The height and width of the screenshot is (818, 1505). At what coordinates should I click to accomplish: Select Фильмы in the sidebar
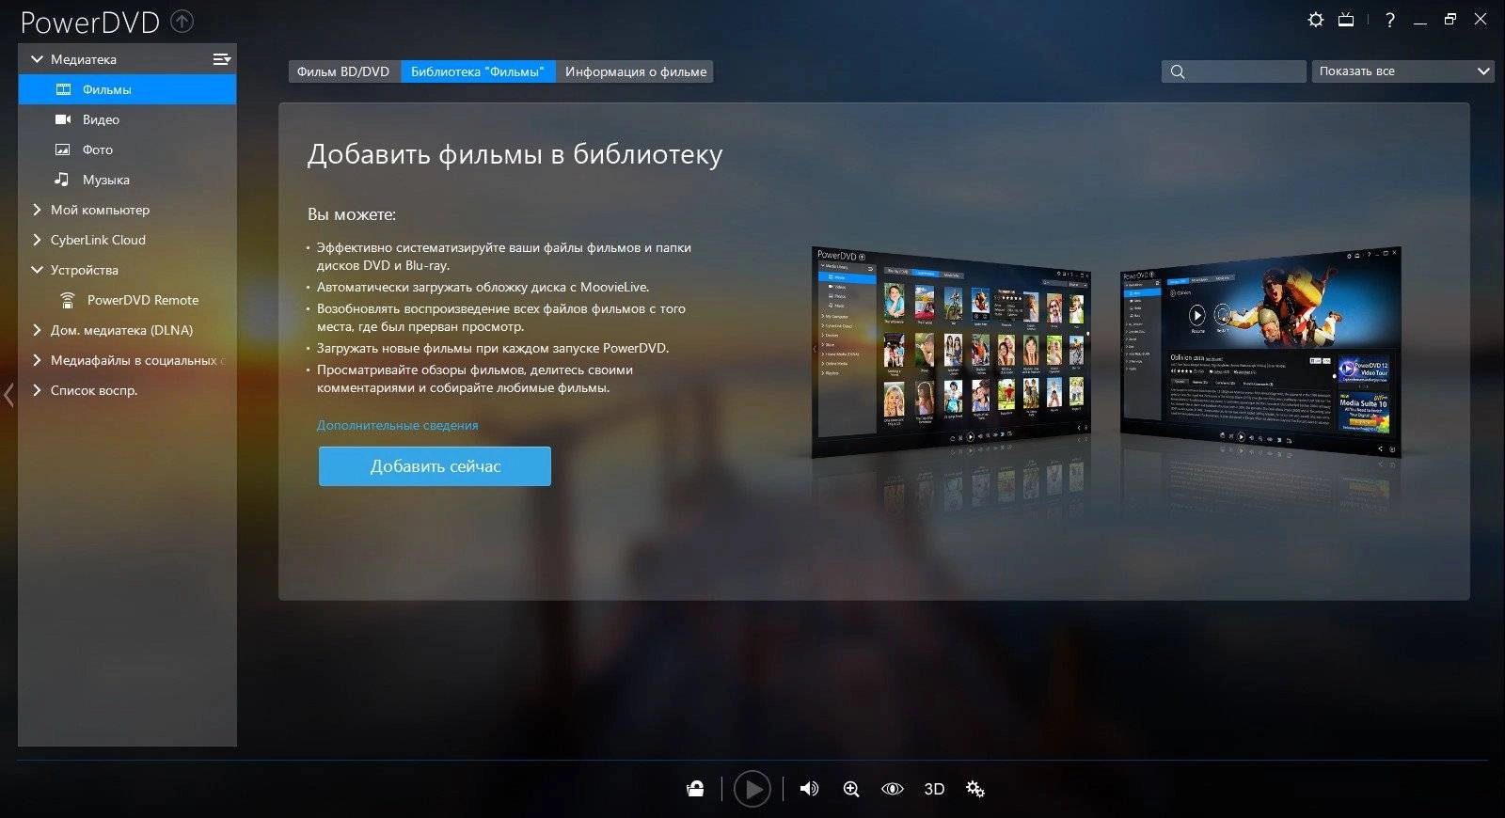coord(127,89)
